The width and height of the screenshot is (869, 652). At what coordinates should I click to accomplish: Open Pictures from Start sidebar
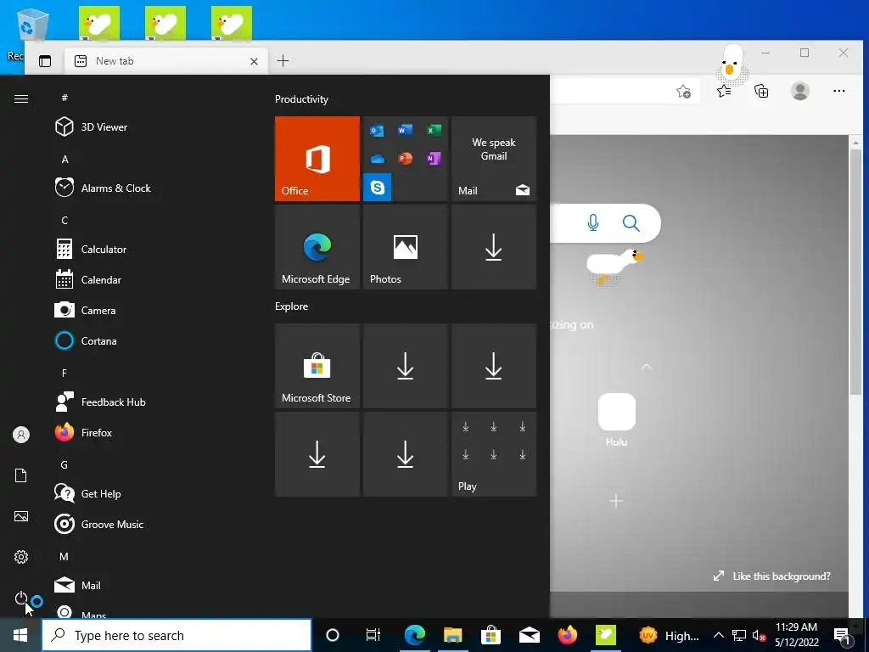[x=21, y=516]
